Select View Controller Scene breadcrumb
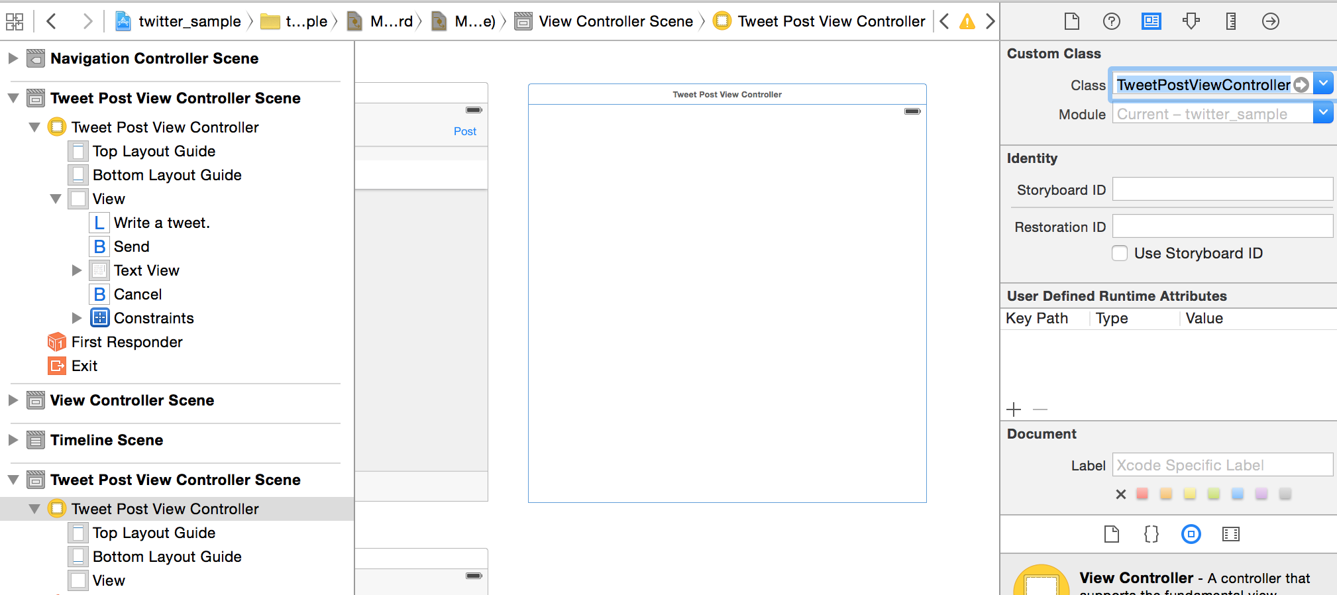Image resolution: width=1337 pixels, height=595 pixels. 604,21
